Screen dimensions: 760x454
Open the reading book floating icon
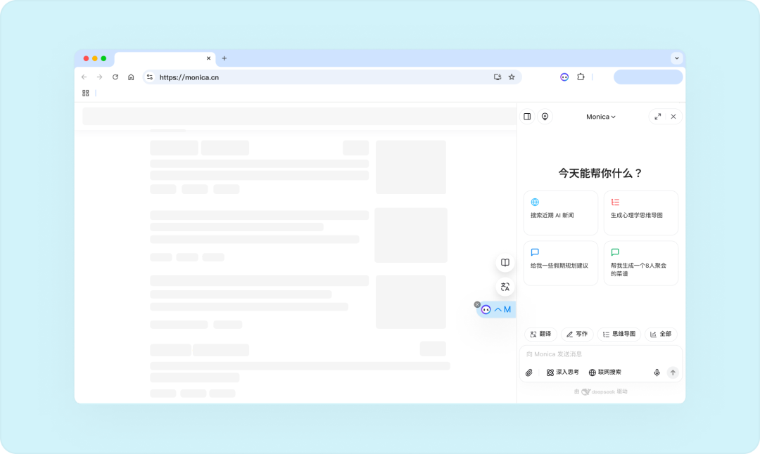[505, 262]
